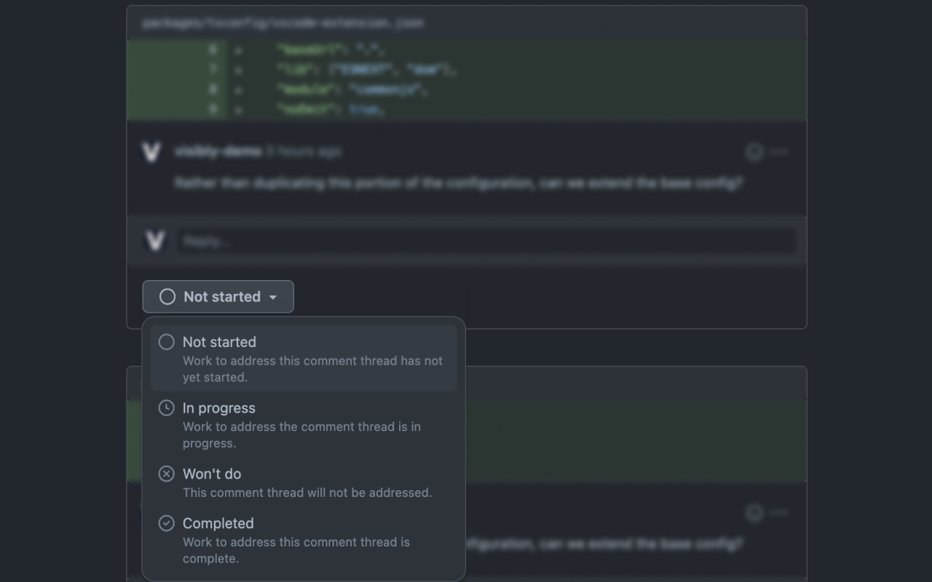Mark thread as Completed in menu
The width and height of the screenshot is (932, 582).
(x=304, y=541)
